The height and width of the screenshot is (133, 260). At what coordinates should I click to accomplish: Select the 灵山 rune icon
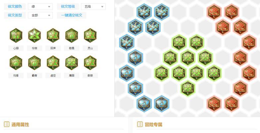pos(90,36)
